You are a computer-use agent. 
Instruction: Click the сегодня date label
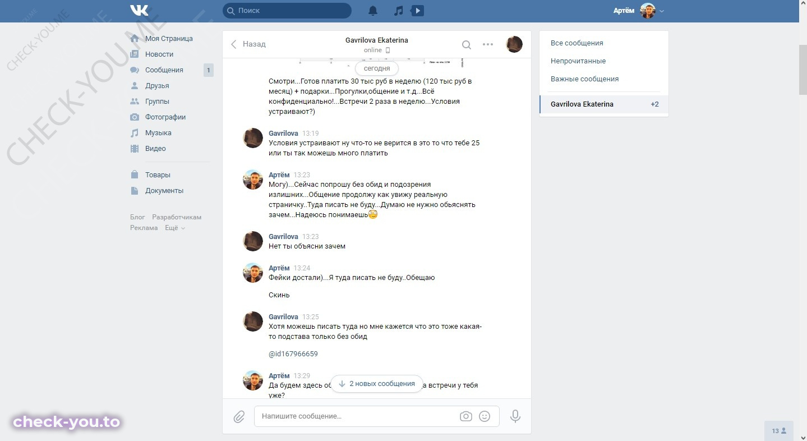tap(377, 68)
